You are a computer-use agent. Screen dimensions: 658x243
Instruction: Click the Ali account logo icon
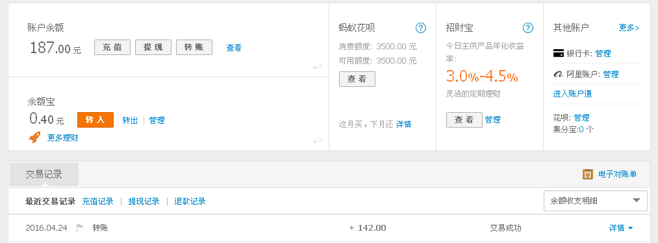pos(558,74)
